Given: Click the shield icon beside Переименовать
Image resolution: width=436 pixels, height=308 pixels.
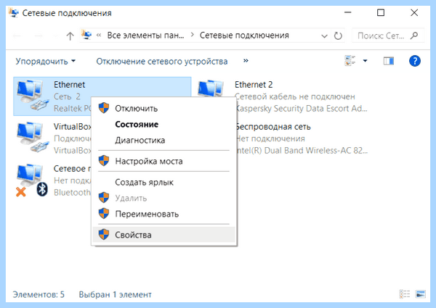Looking at the screenshot, I should (104, 214).
